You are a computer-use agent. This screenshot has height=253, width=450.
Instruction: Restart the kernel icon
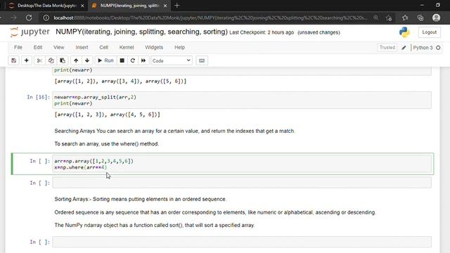pos(133,60)
